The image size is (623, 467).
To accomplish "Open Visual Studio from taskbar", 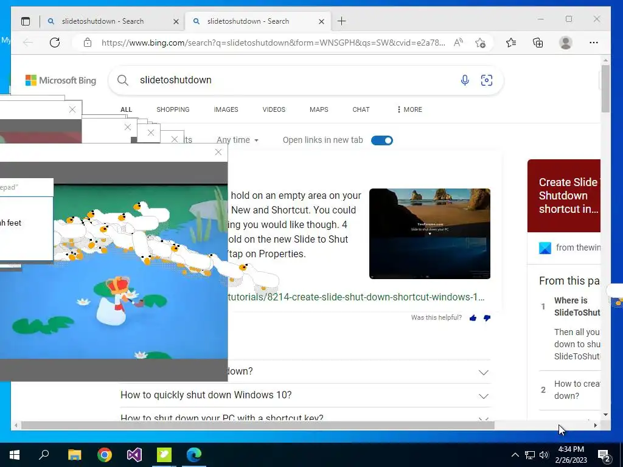I will [134, 455].
